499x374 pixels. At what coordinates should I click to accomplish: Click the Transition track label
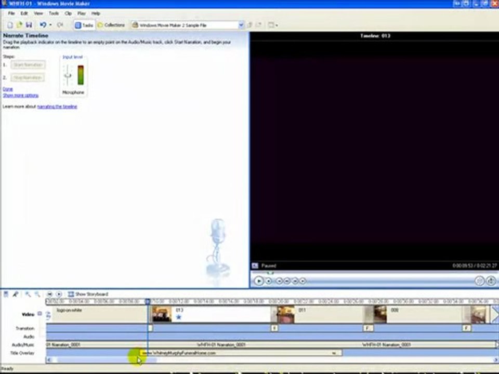point(25,328)
